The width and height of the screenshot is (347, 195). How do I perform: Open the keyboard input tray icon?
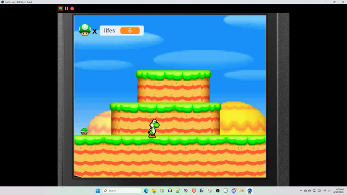click(319, 191)
